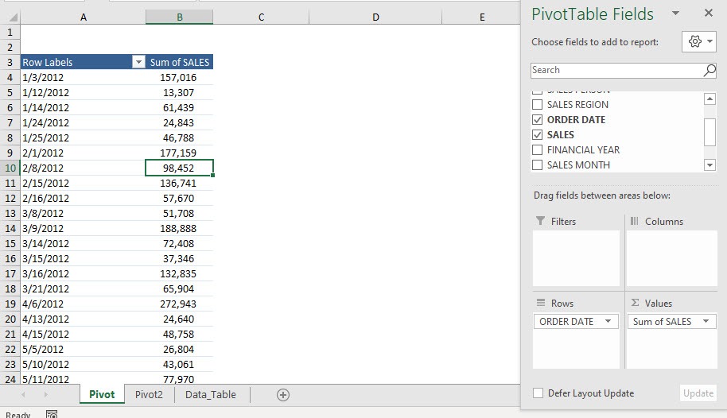
Task: Select cell with date 1/3/2012
Action: pos(83,77)
